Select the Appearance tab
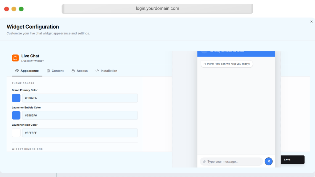 click(x=27, y=71)
